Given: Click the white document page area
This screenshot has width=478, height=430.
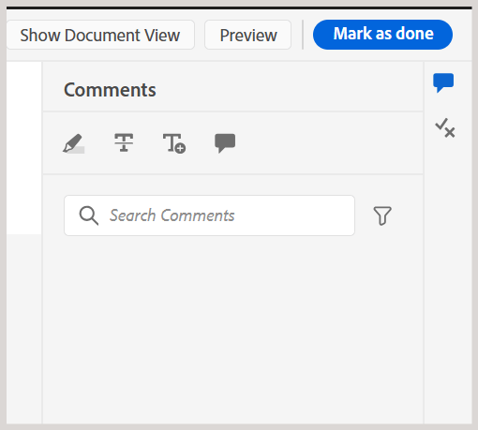Looking at the screenshot, I should 24,148.
